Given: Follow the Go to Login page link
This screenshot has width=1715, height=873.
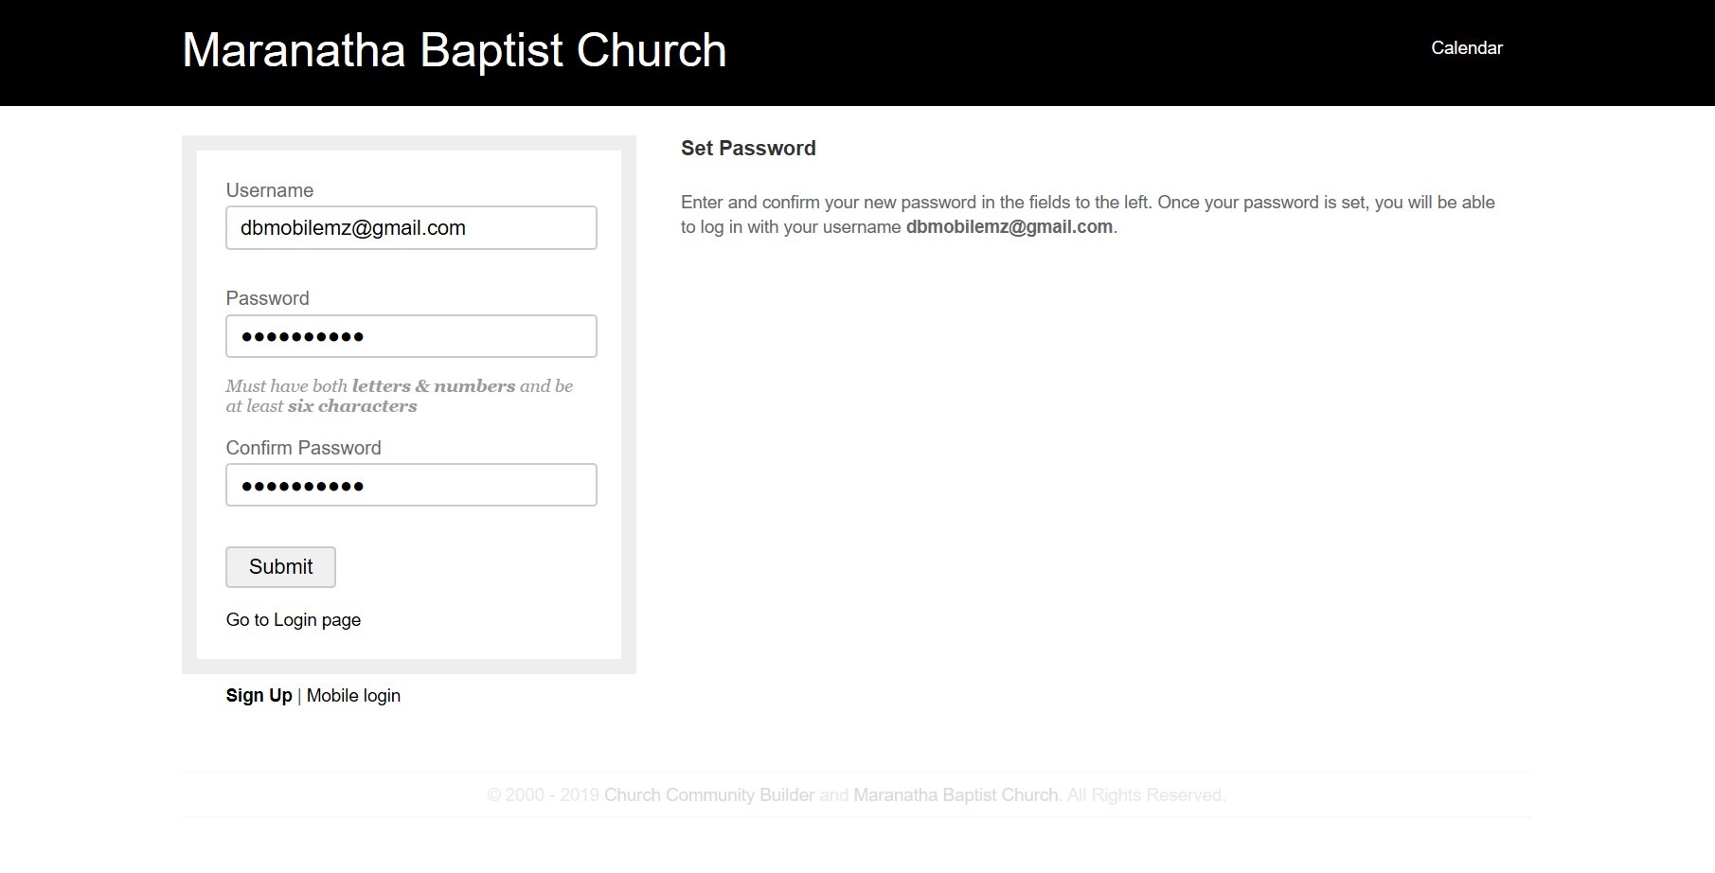Looking at the screenshot, I should pyautogui.click(x=293, y=620).
